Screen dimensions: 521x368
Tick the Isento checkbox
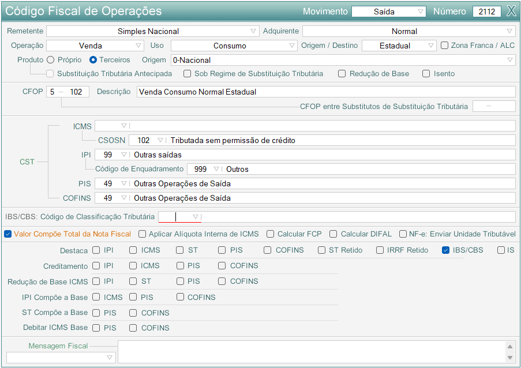426,73
